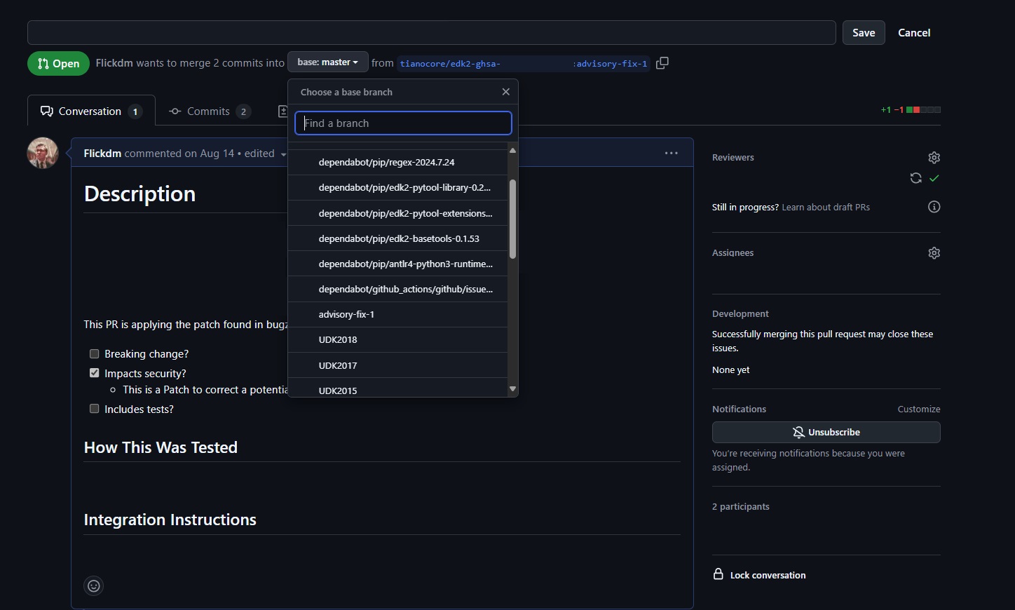1015x610 pixels.
Task: Focus the Find a branch field
Action: pos(403,123)
